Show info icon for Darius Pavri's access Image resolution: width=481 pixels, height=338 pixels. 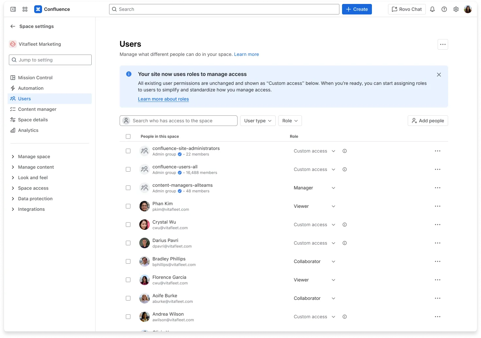point(345,243)
